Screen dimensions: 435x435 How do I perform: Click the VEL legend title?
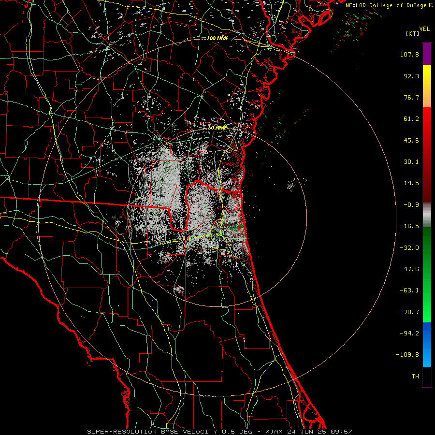pyautogui.click(x=424, y=29)
